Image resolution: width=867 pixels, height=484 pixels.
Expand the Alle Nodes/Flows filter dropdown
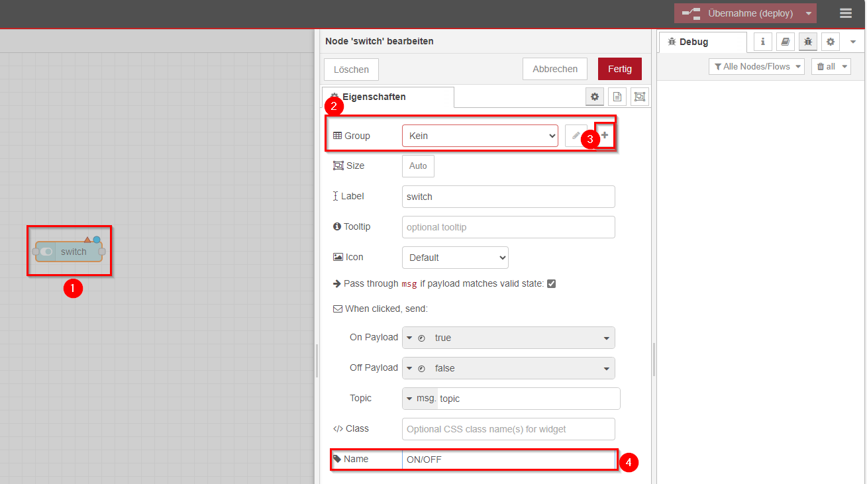756,66
